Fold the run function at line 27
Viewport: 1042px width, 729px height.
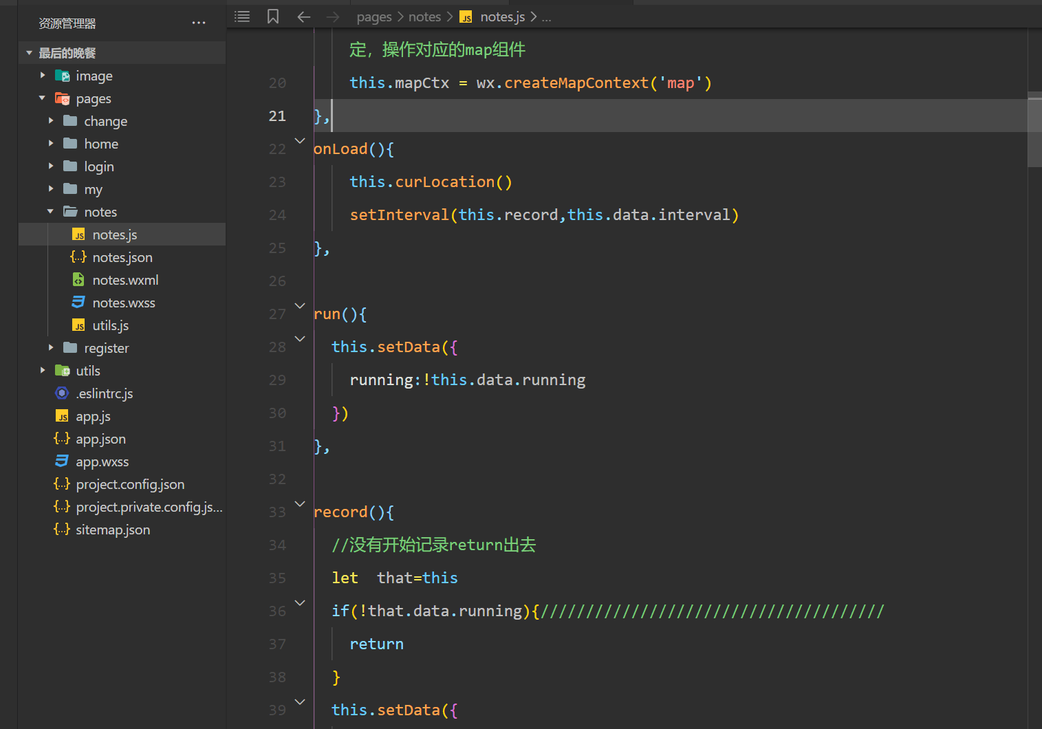pos(300,306)
